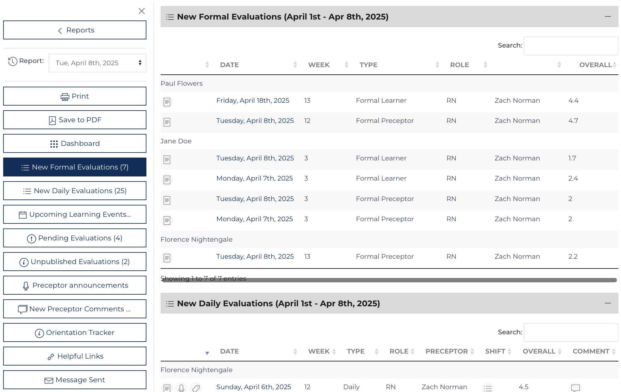Click the Print button
The image size is (621, 392).
[x=75, y=96]
